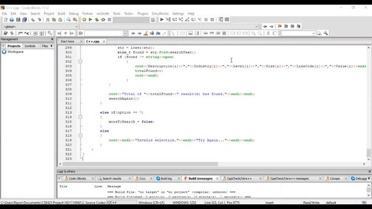The width and height of the screenshot is (372, 209).
Task: Open the Search results tab
Action: 112,178
